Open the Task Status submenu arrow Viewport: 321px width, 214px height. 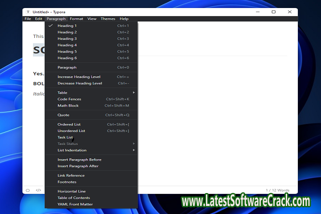(x=133, y=144)
